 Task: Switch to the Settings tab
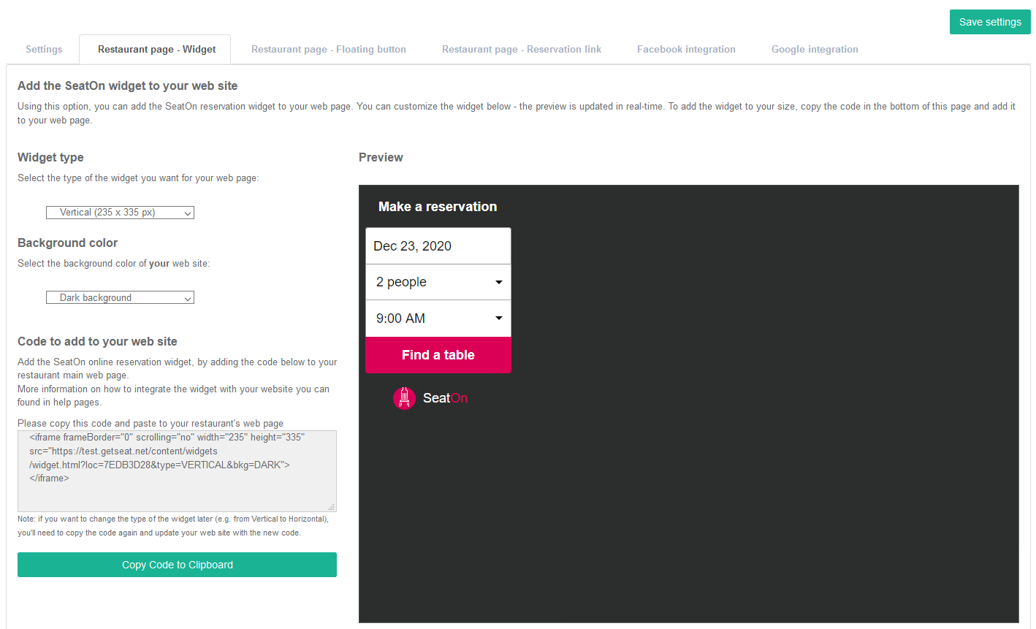tap(44, 50)
